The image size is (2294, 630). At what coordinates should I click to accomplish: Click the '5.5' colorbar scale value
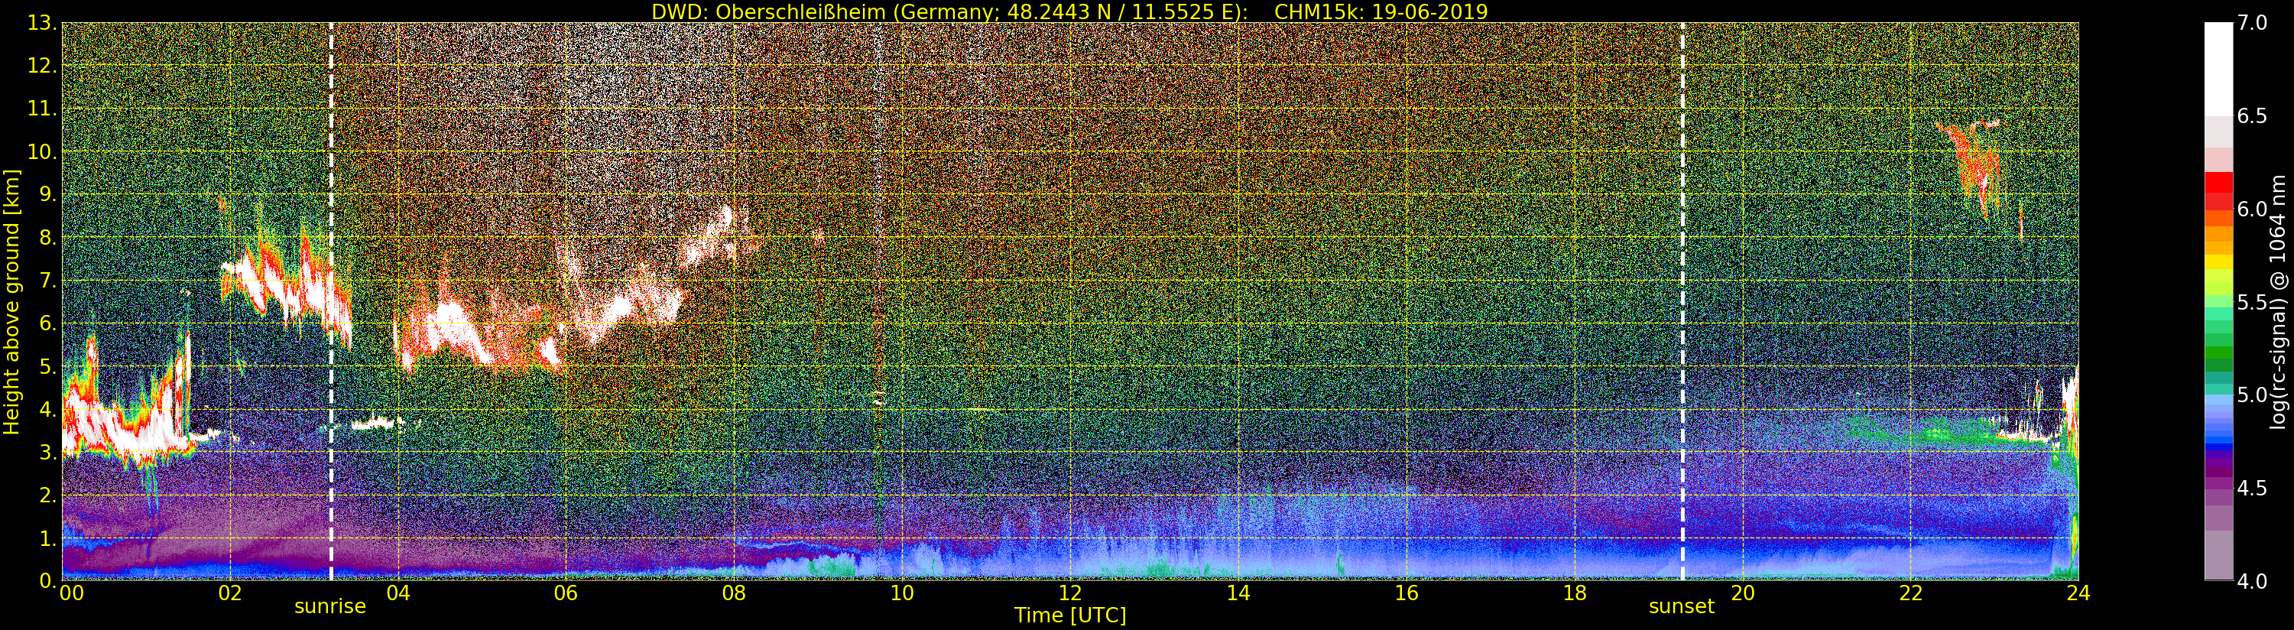(2253, 302)
